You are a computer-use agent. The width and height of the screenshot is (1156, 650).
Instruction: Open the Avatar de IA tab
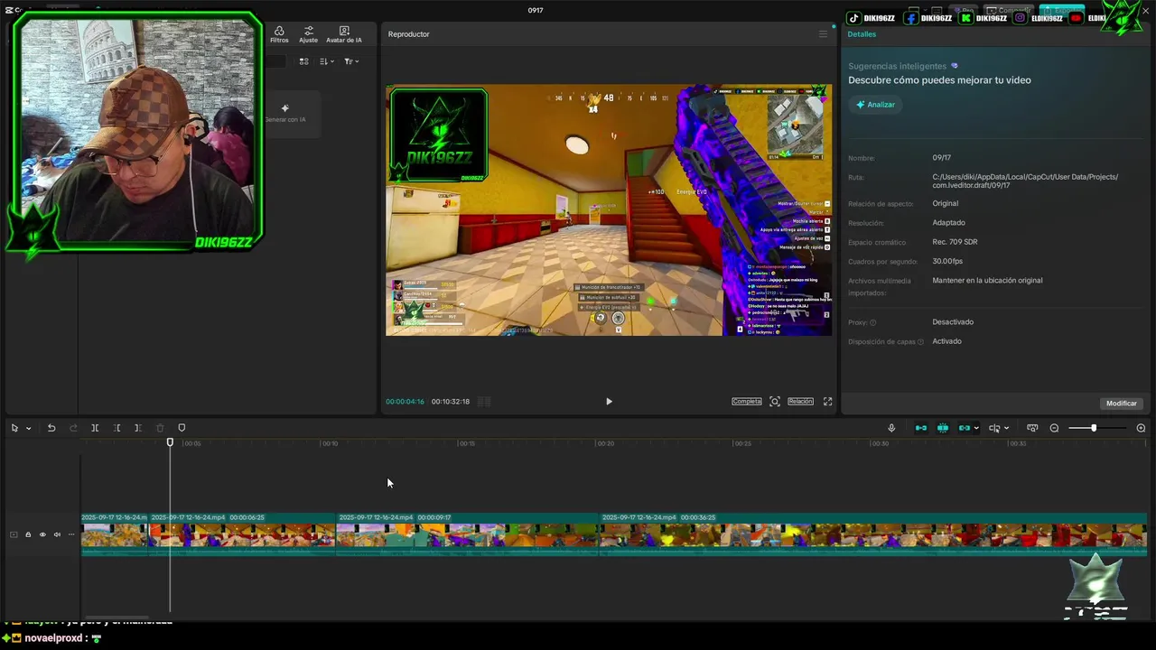[x=343, y=34]
